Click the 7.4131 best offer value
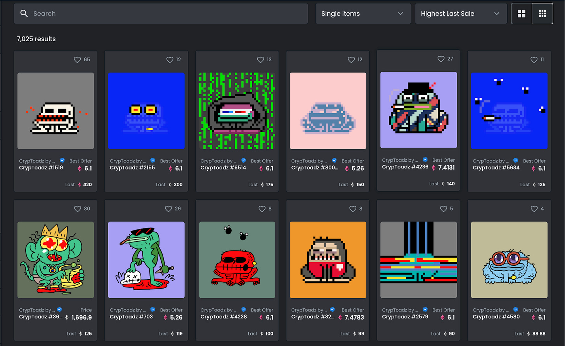The height and width of the screenshot is (346, 565). (x=446, y=168)
